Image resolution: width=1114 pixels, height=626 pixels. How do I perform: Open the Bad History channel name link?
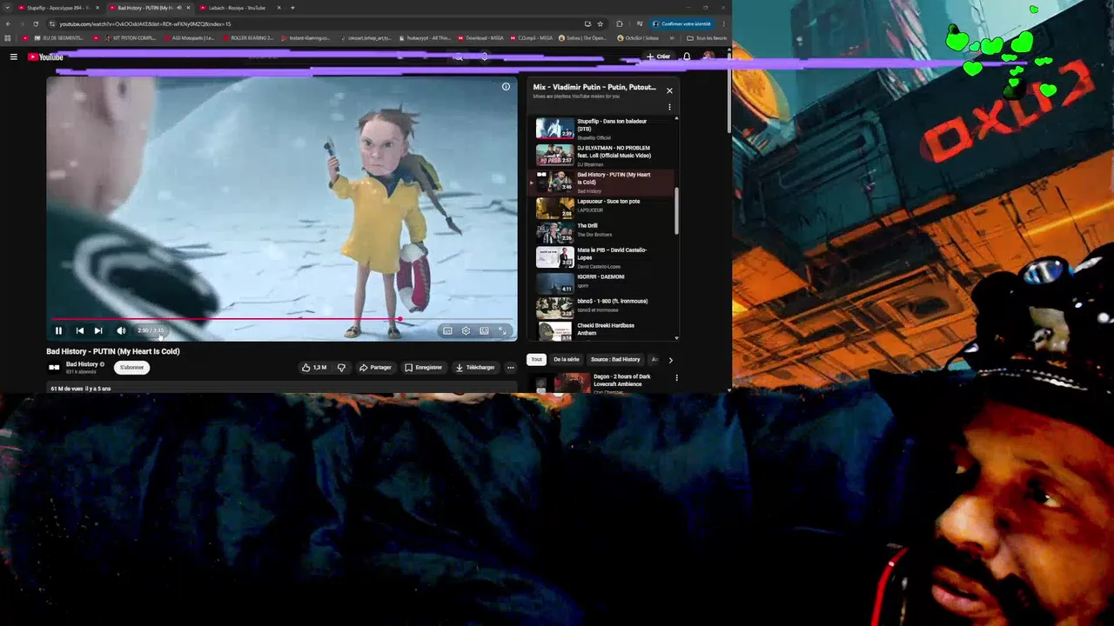click(82, 364)
